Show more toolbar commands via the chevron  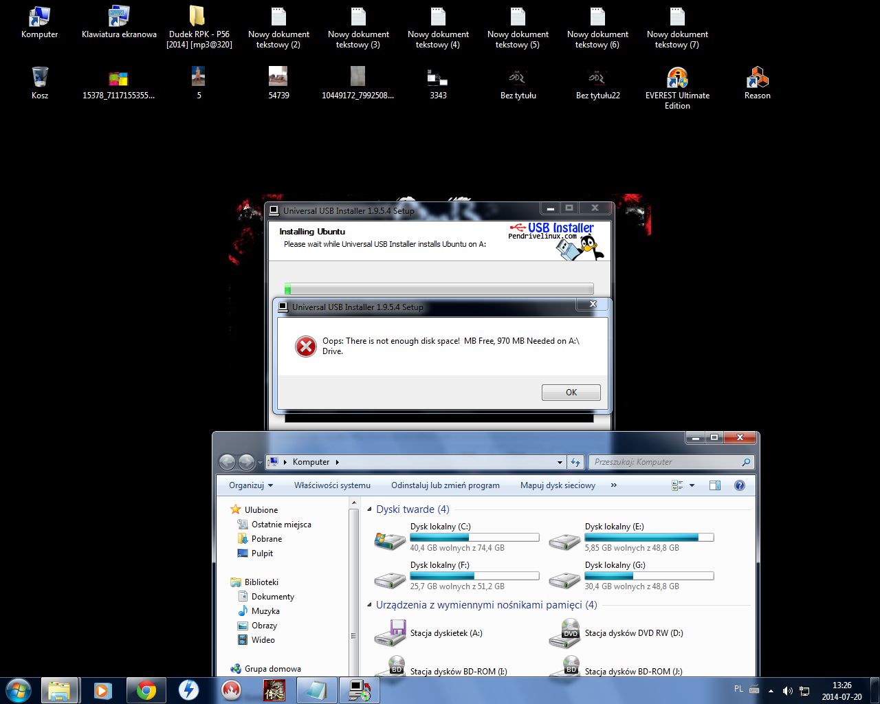point(613,485)
